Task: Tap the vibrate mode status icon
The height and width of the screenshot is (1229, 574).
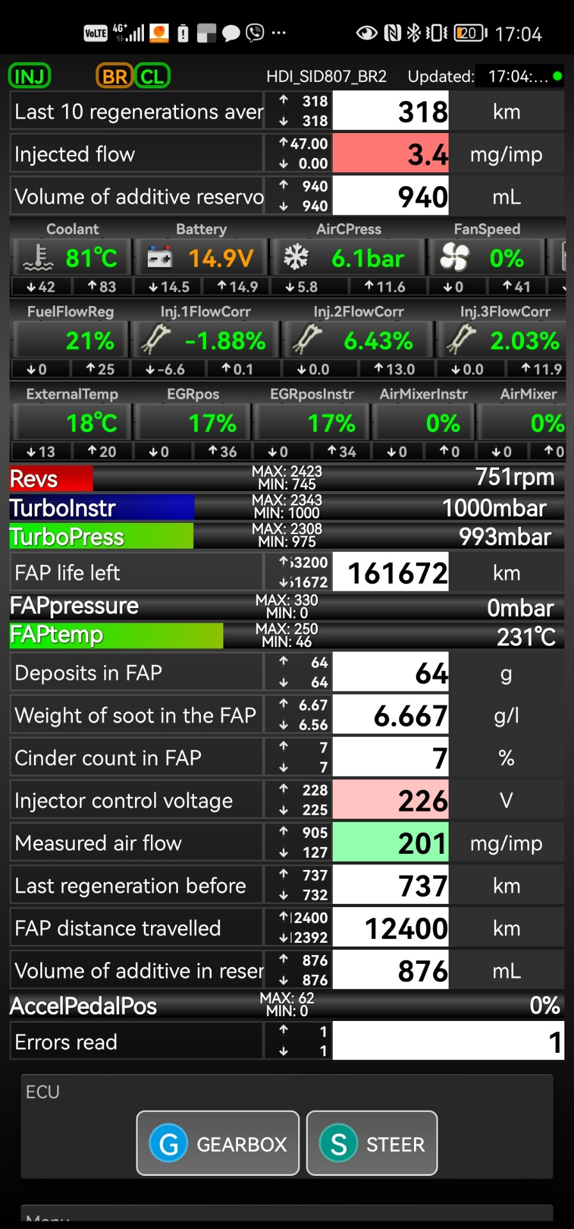Action: pyautogui.click(x=437, y=33)
